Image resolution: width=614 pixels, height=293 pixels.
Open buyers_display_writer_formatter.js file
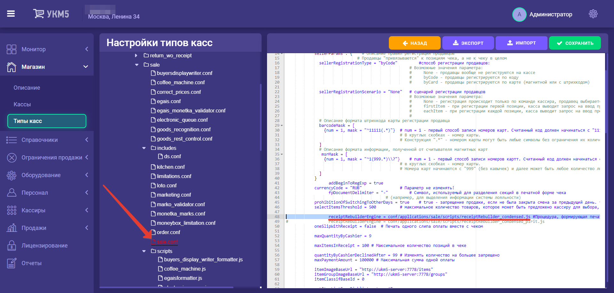click(203, 259)
